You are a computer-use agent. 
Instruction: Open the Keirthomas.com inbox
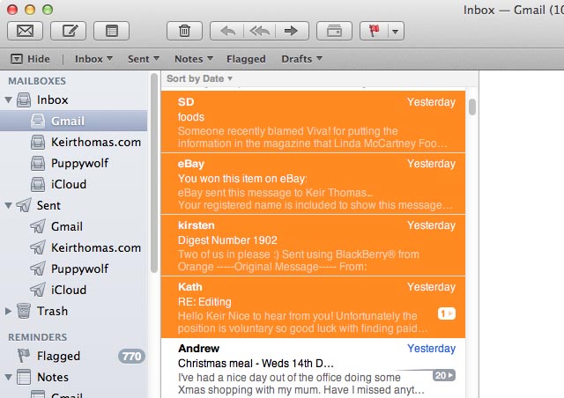(x=95, y=142)
